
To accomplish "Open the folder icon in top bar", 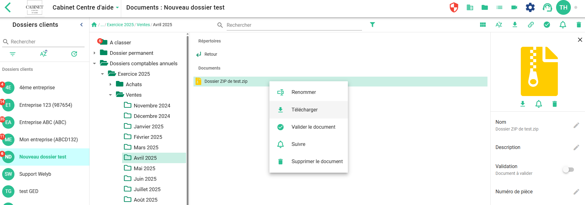I will (485, 7).
